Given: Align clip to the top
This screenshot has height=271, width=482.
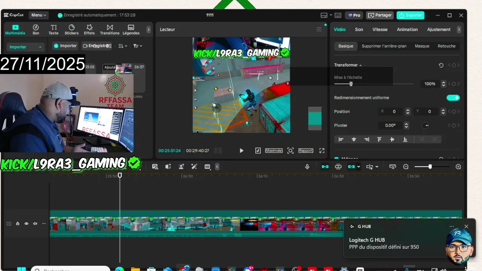Looking at the screenshot, I should [x=379, y=139].
